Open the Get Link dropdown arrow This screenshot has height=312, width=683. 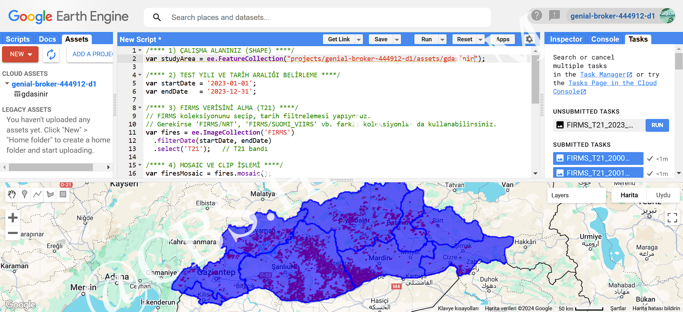click(x=359, y=40)
